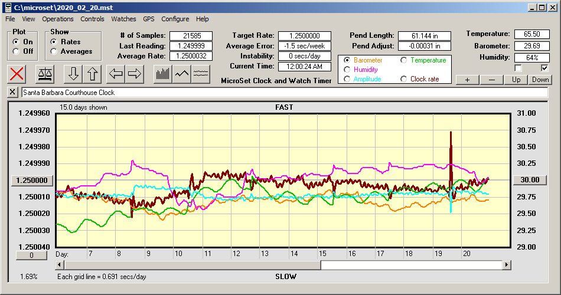Image resolution: width=561 pixels, height=295 pixels.
Task: Click the 1.250000 left axis button
Action: click(32, 180)
